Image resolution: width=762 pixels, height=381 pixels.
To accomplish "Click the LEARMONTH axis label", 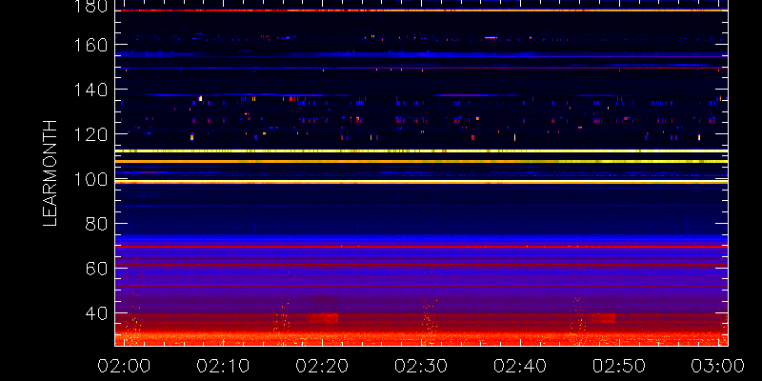I will (50, 173).
